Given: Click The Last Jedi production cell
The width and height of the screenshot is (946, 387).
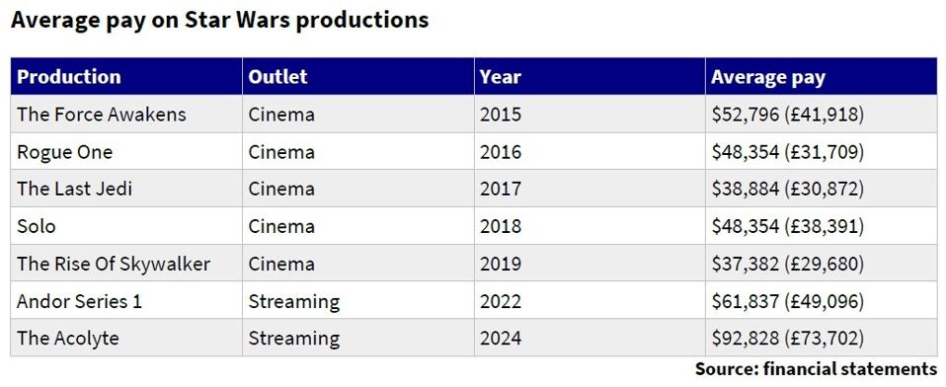Looking at the screenshot, I should (x=126, y=189).
